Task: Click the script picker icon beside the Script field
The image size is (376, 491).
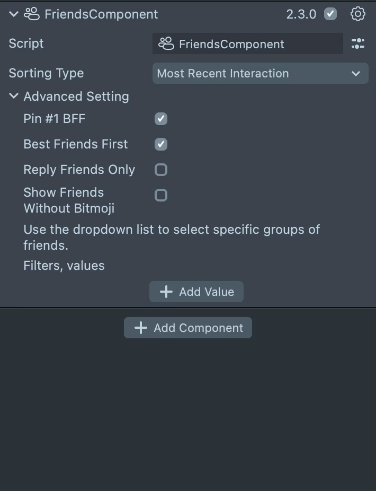Action: pos(358,44)
